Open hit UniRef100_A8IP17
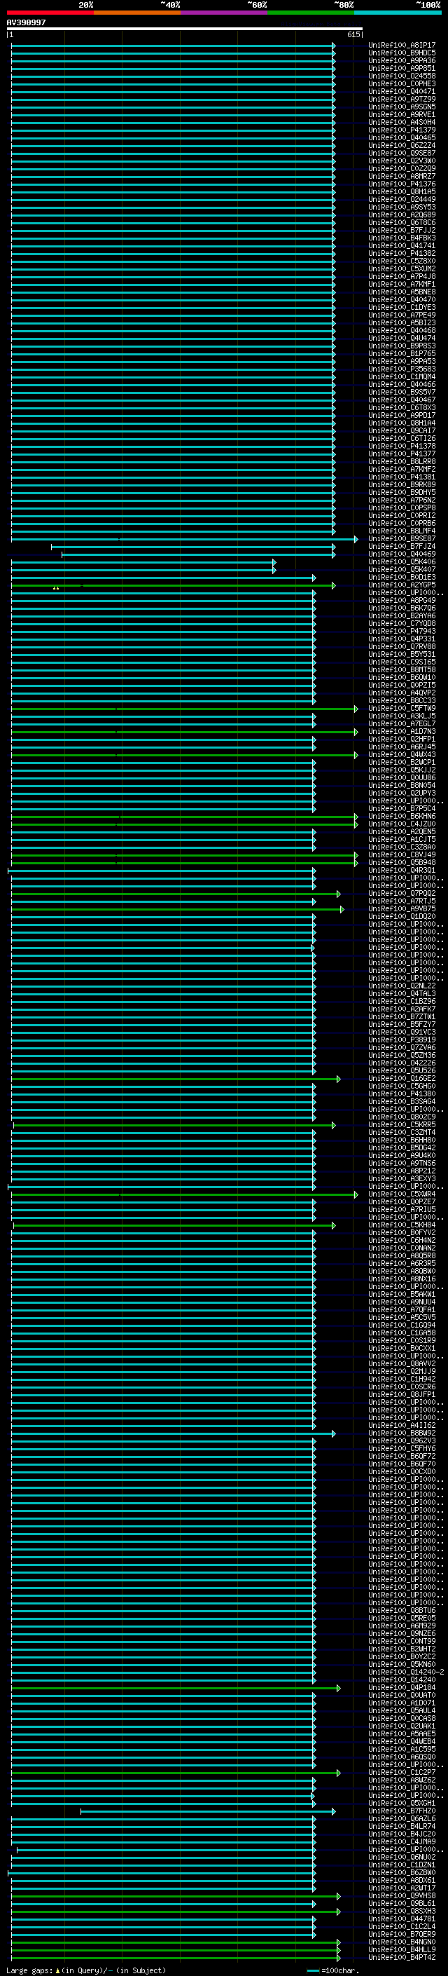The image size is (448, 1976). click(402, 46)
